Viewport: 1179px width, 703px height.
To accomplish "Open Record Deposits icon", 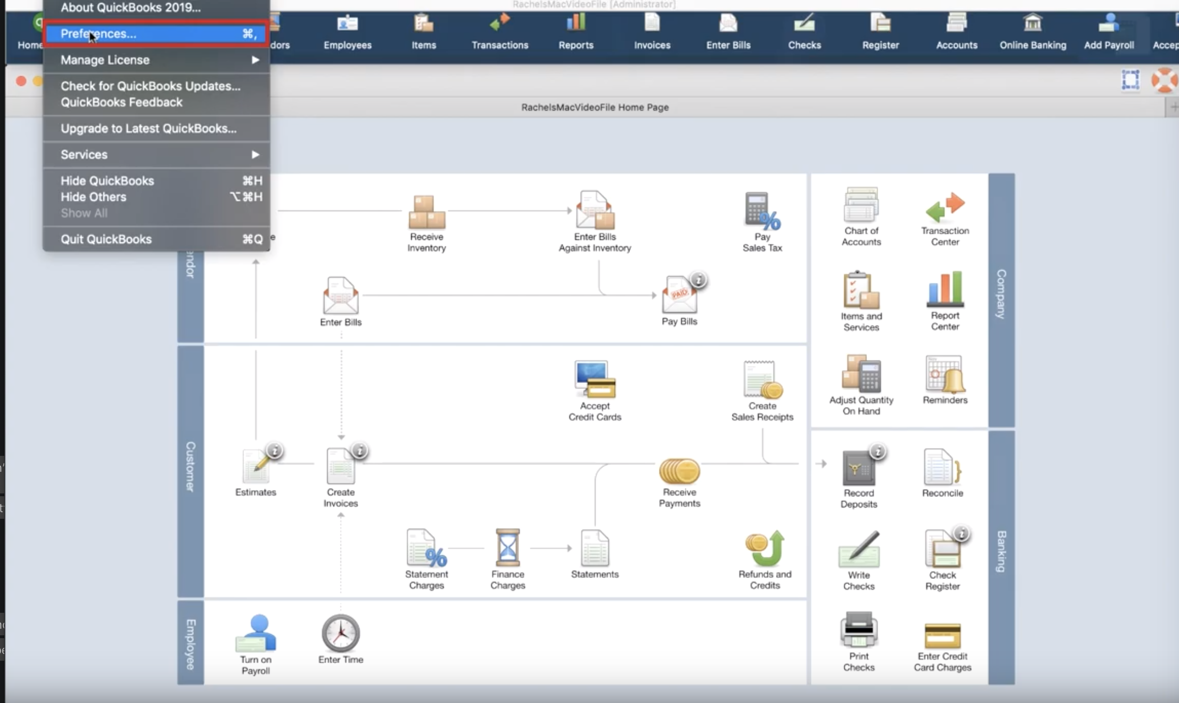I will (859, 479).
